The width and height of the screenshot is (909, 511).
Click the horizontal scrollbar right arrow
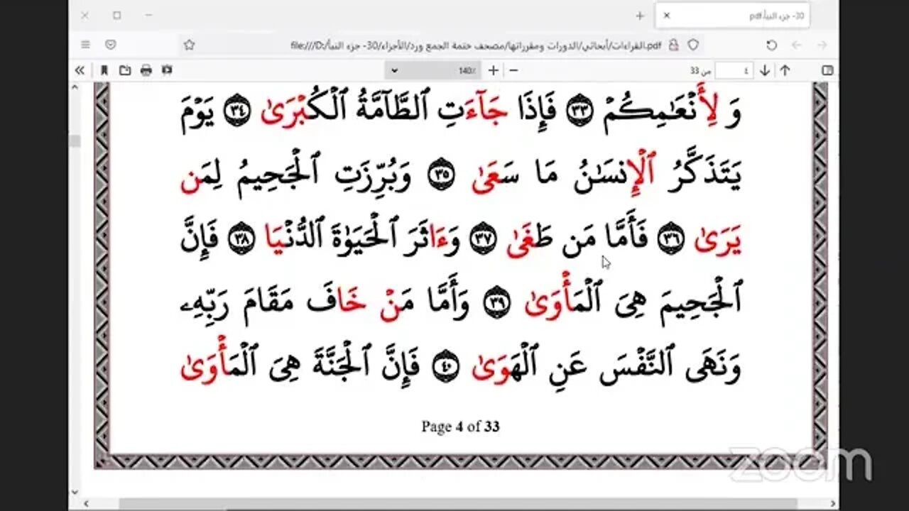click(833, 504)
